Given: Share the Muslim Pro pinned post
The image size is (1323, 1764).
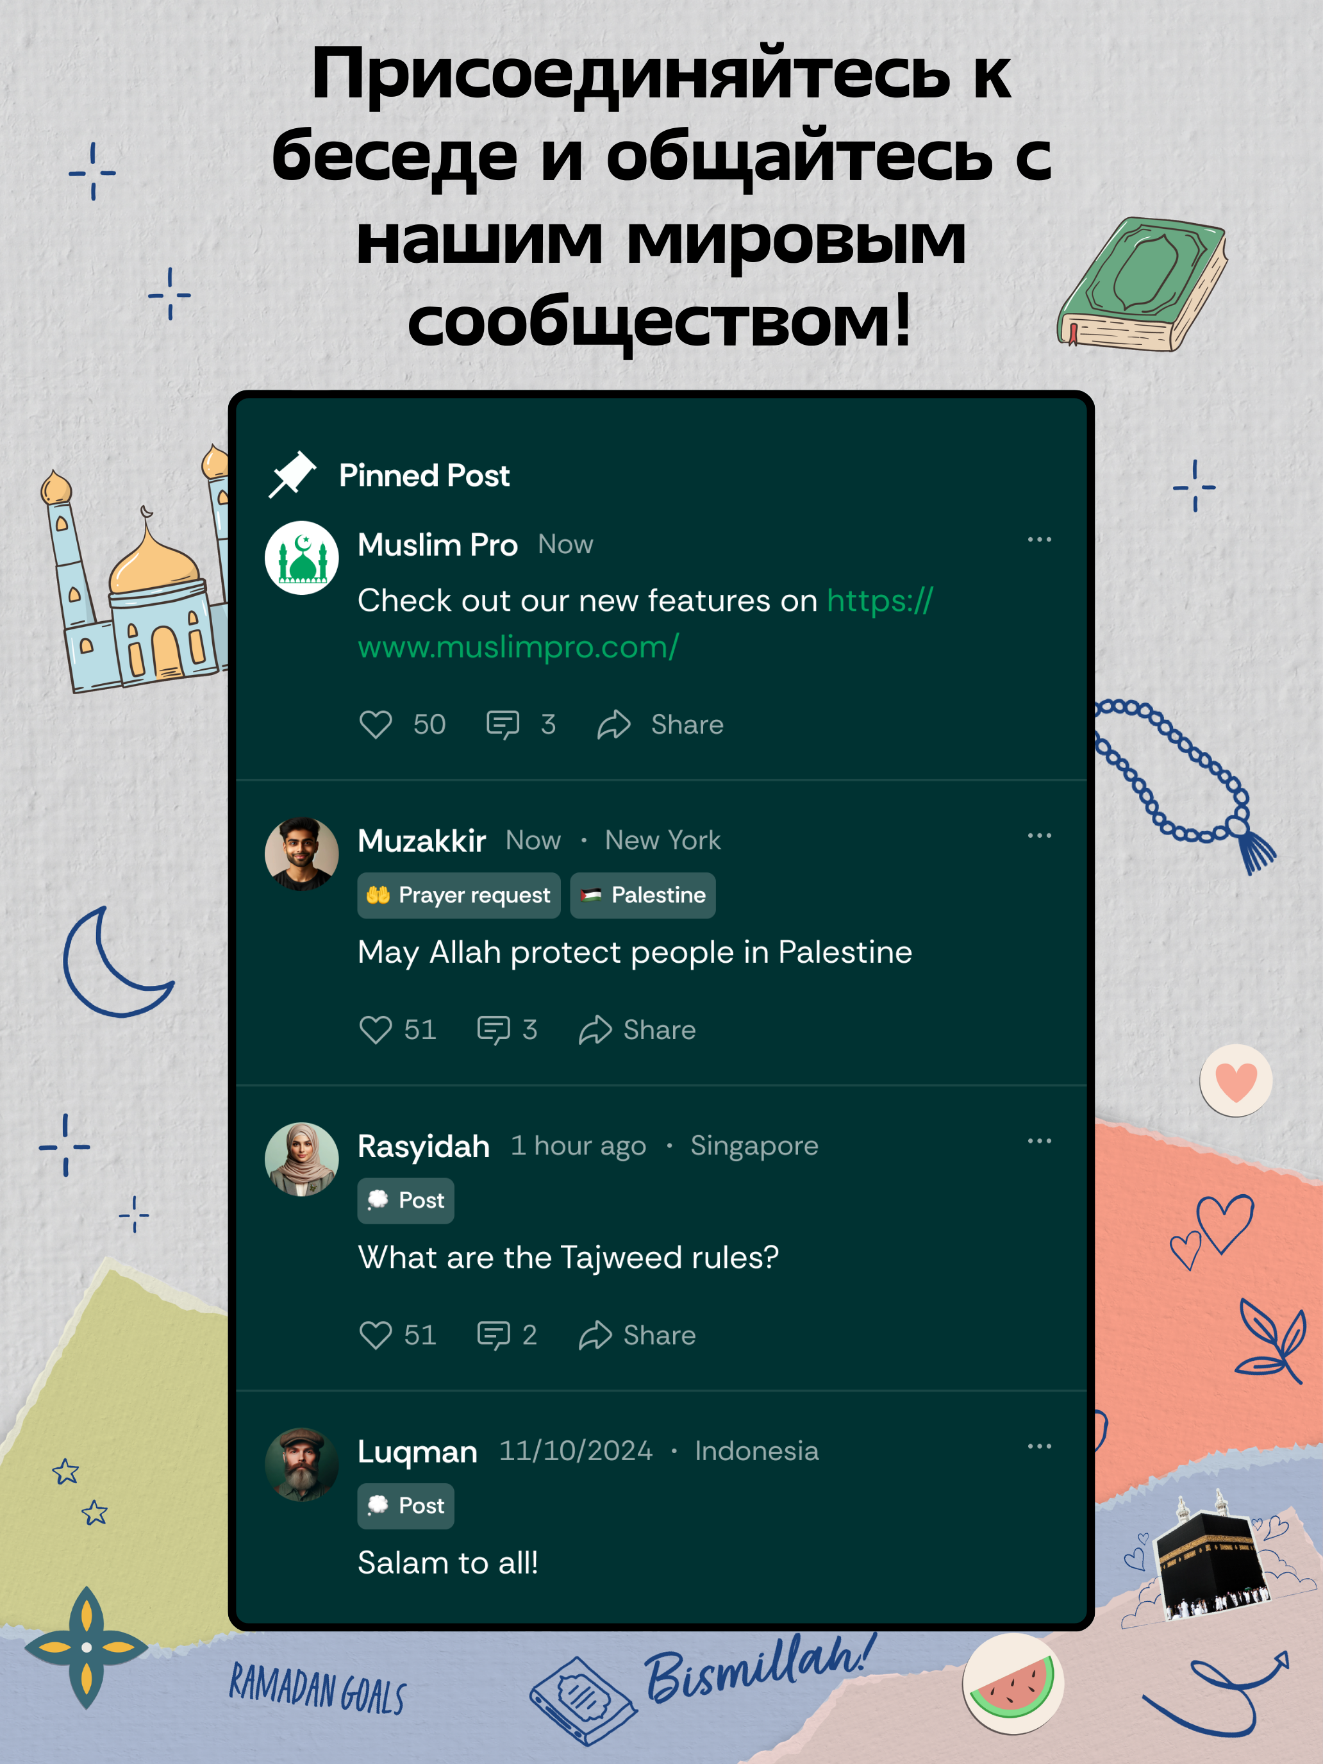Looking at the screenshot, I should pos(661,724).
